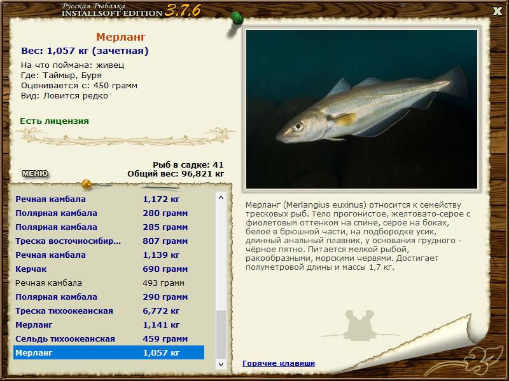Click the Мерланг fish photo
This screenshot has width=509, height=381.
tap(361, 109)
